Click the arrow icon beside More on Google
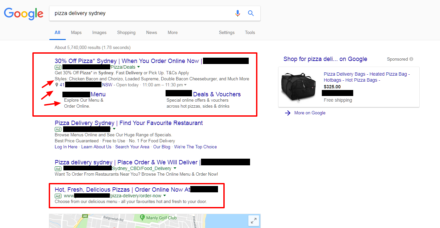The image size is (440, 228). (x=288, y=113)
